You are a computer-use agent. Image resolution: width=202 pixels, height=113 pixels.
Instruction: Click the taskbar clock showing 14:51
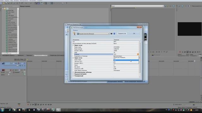(197, 110)
